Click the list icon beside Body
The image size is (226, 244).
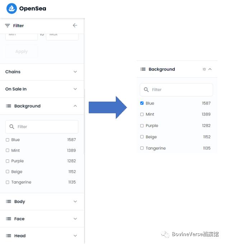9,202
